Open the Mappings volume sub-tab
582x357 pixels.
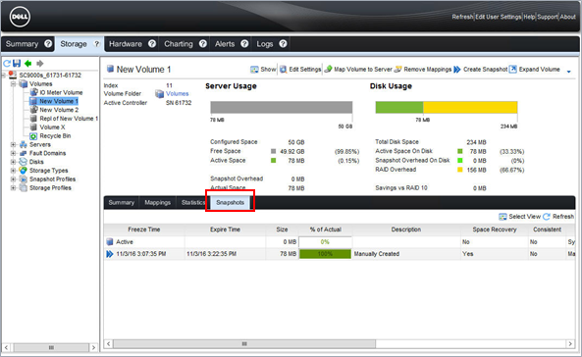click(x=157, y=203)
